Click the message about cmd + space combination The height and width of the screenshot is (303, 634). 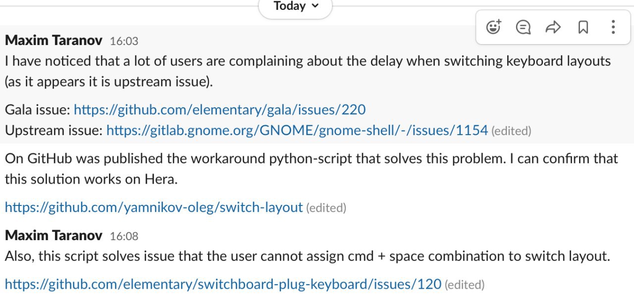click(x=307, y=256)
